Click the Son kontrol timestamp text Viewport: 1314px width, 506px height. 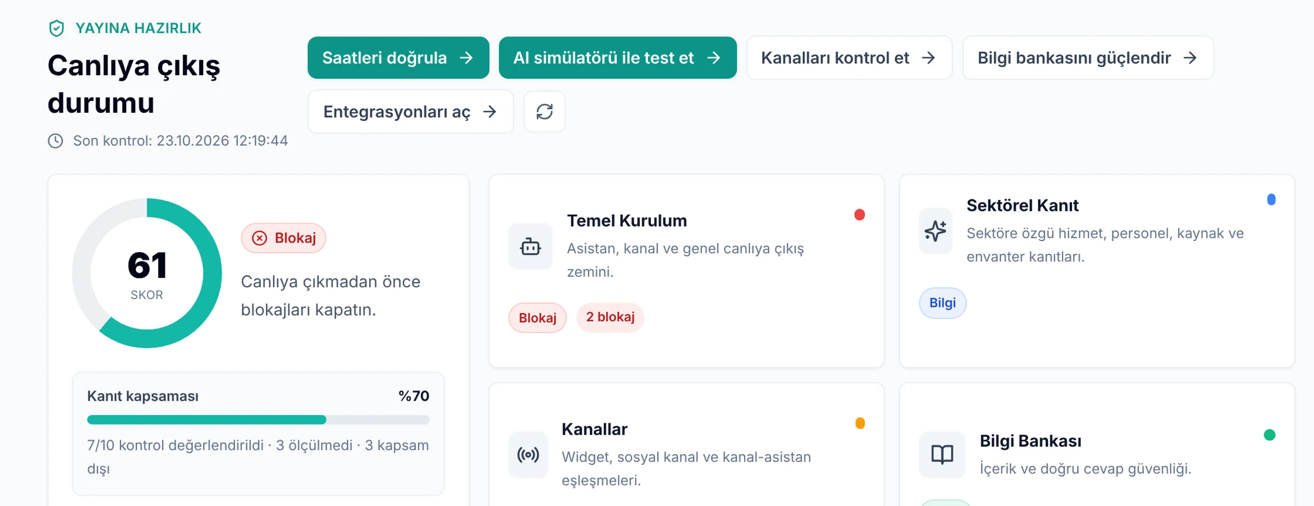(x=180, y=141)
